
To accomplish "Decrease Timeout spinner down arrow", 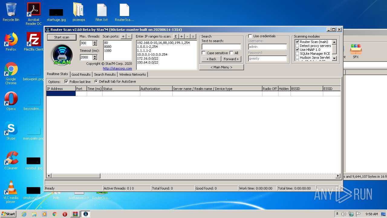I will coord(95,59).
